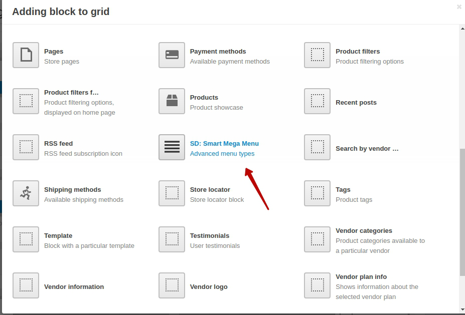Click the Pages block title
This screenshot has height=315, width=465.
54,52
